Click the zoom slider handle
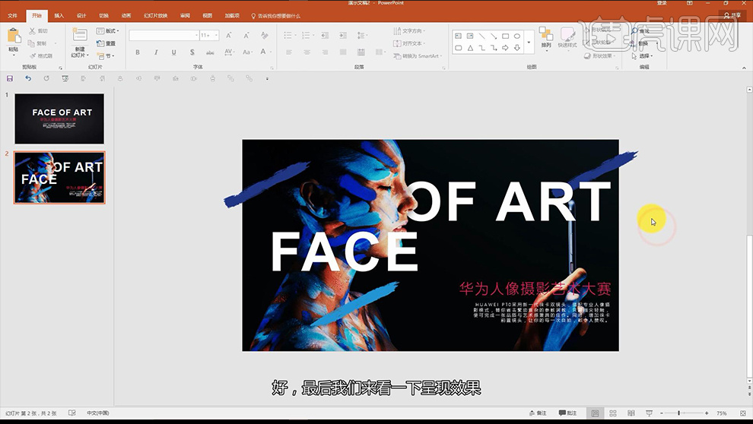This screenshot has height=424, width=753. (678, 413)
